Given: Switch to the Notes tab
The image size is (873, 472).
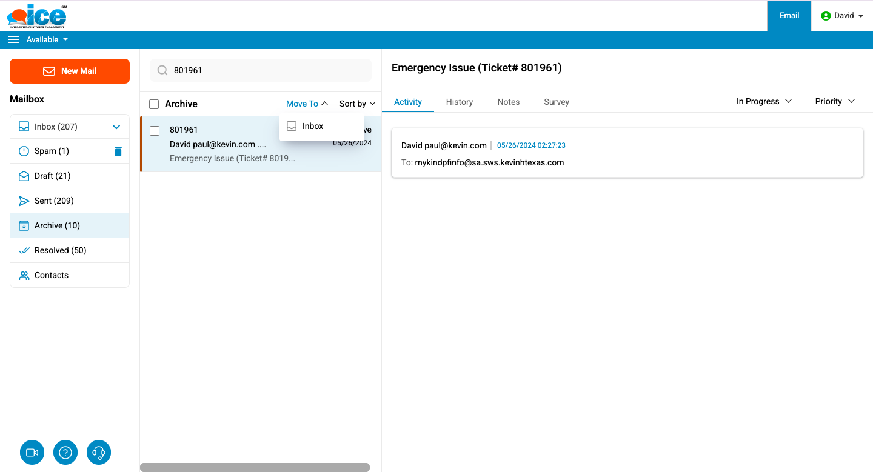Looking at the screenshot, I should 508,102.
